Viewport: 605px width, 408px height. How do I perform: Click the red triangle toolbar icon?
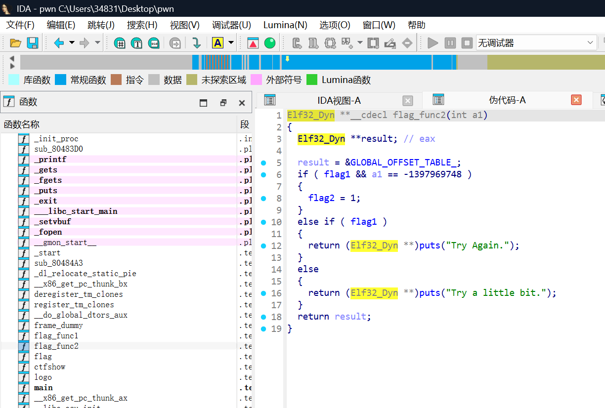[253, 43]
